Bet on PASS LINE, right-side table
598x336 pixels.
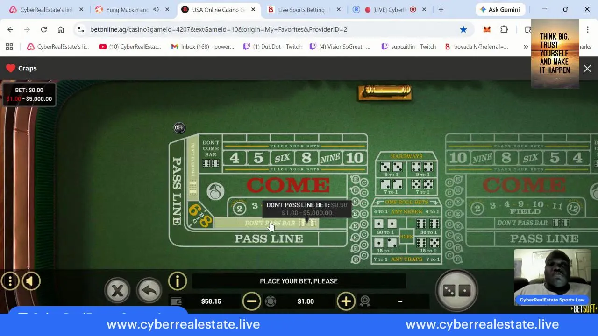coord(544,238)
